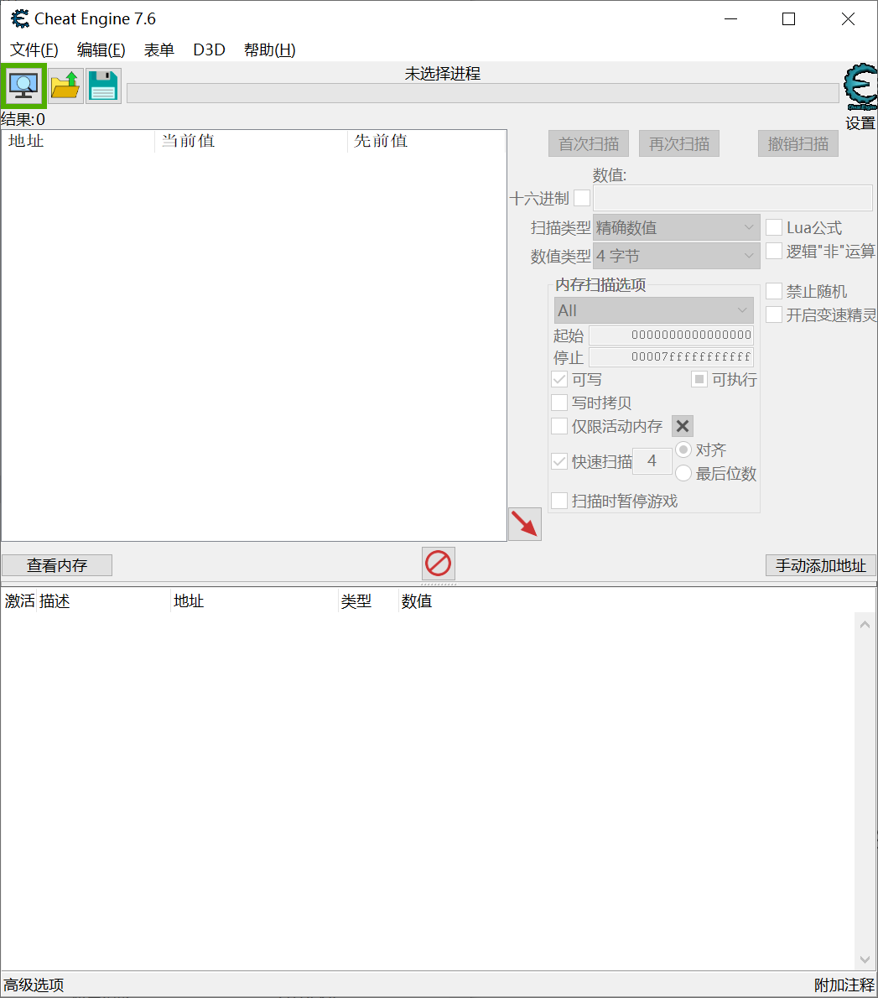Click the 设置 label under the logo
This screenshot has height=998, width=878.
point(860,122)
